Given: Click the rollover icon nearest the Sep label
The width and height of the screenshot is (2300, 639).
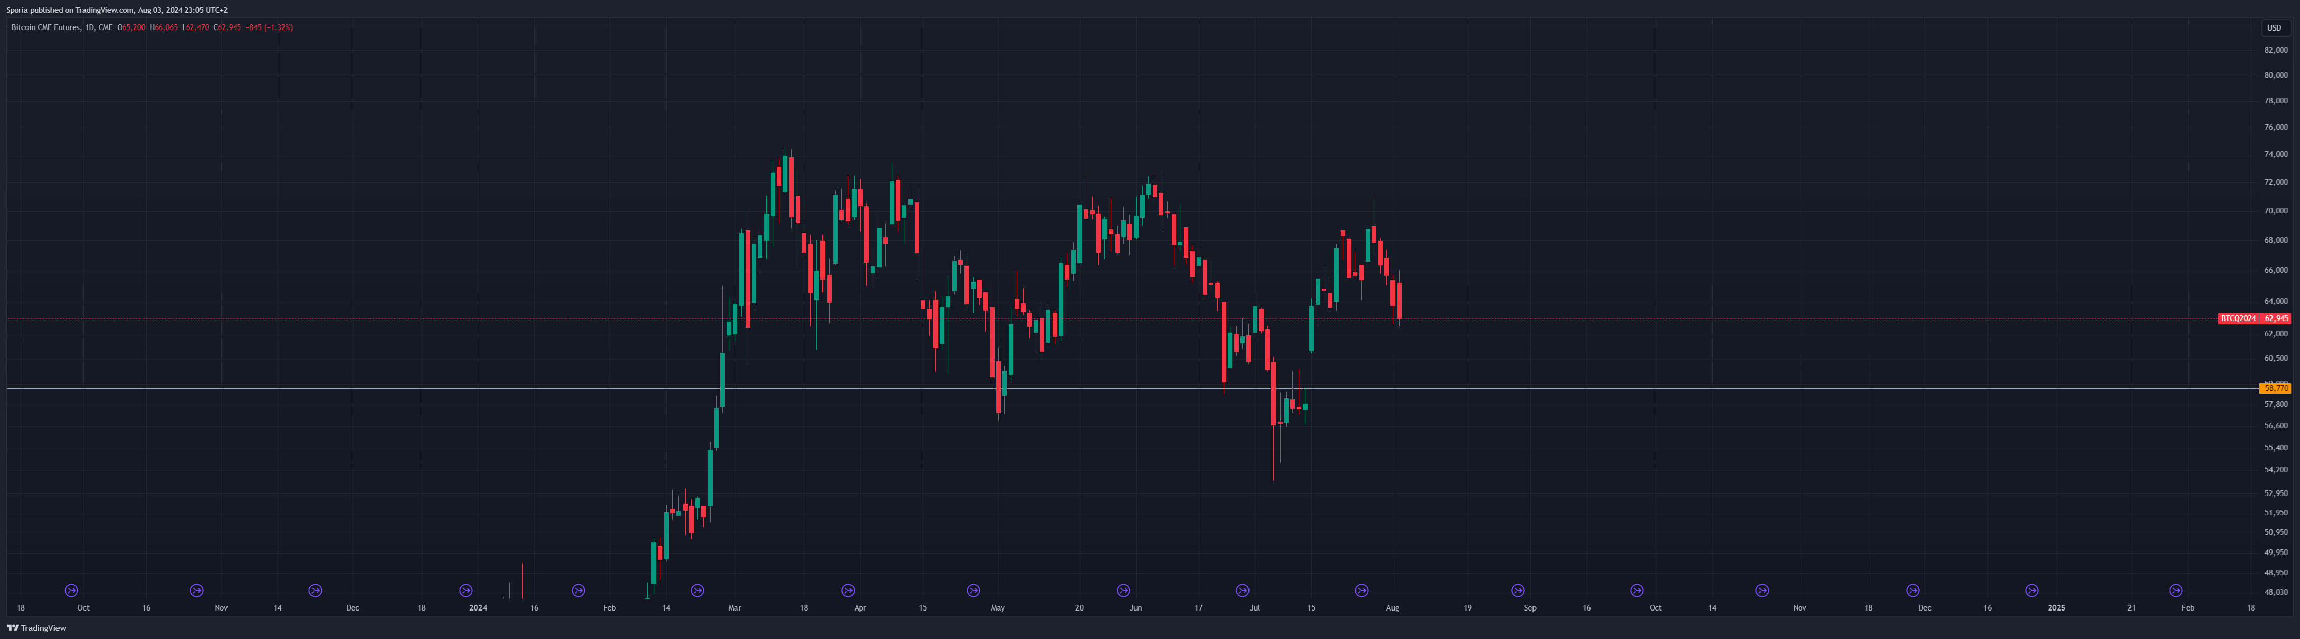Looking at the screenshot, I should (1518, 590).
